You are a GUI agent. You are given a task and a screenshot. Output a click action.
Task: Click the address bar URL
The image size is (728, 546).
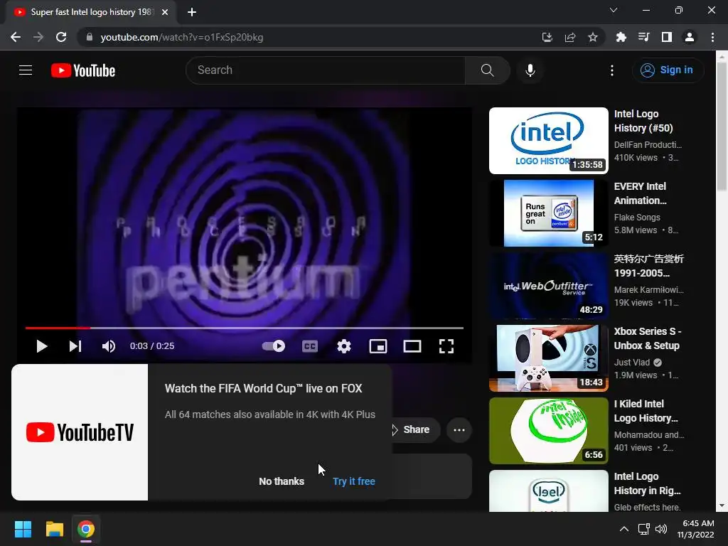[182, 37]
